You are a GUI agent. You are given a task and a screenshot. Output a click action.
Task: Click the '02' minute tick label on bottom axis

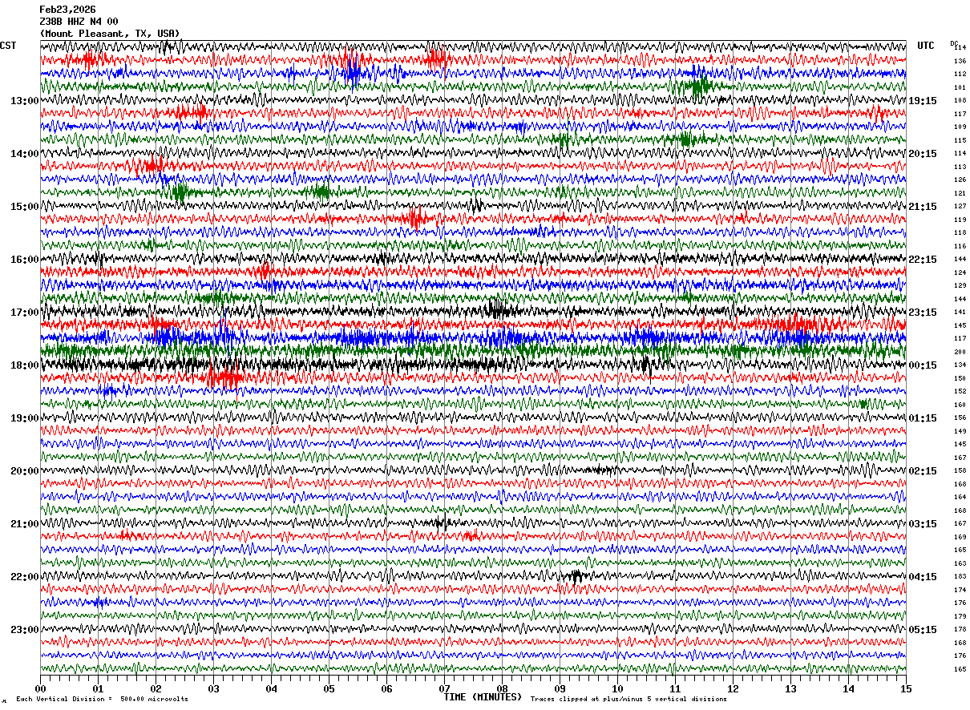pyautogui.click(x=156, y=689)
